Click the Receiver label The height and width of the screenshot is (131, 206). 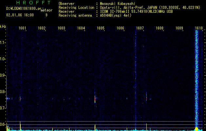point(66,11)
